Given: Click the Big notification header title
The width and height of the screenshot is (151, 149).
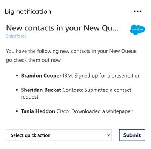Looking at the screenshot, I should pos(28,12).
